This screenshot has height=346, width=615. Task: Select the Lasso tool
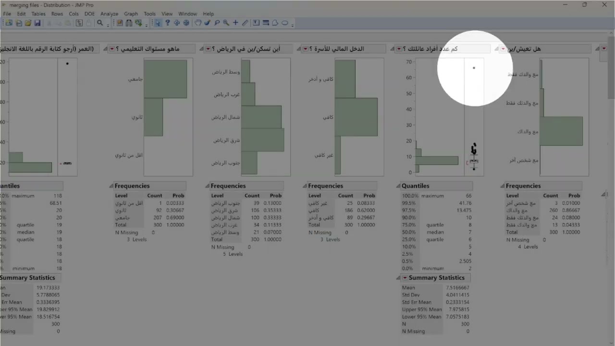click(x=217, y=23)
